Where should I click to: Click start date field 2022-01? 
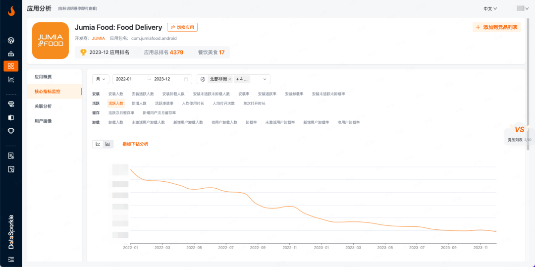124,79
